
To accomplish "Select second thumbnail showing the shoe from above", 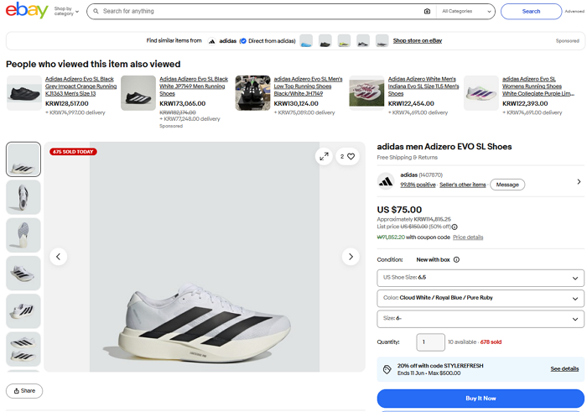I will click(x=23, y=197).
